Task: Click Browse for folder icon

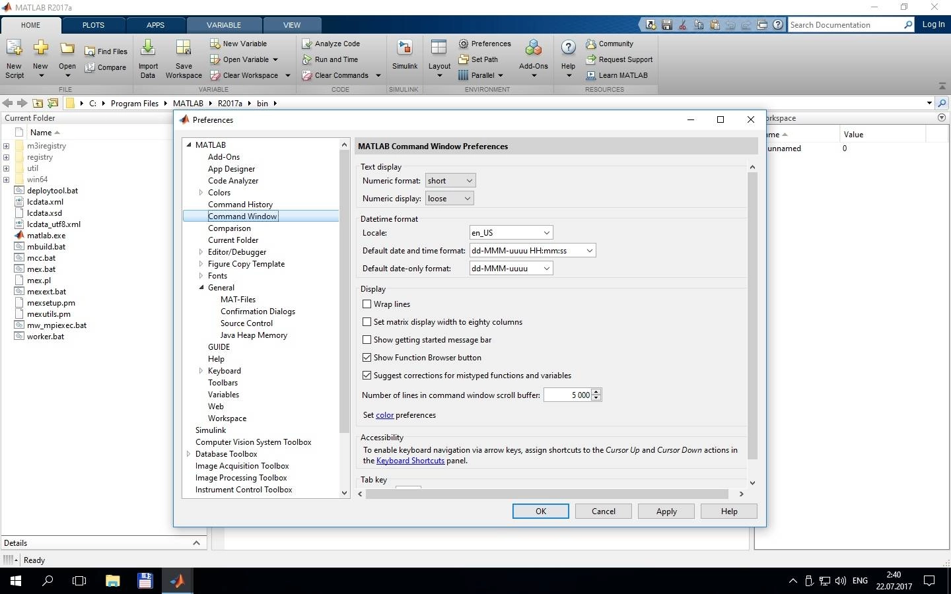Action: click(x=53, y=103)
